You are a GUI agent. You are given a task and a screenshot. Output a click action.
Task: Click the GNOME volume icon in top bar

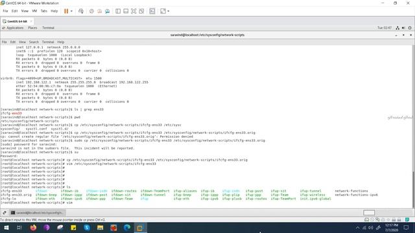pos(403,28)
